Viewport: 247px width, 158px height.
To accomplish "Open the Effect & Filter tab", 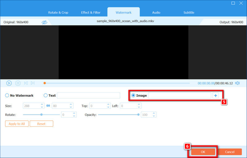I will [91, 13].
